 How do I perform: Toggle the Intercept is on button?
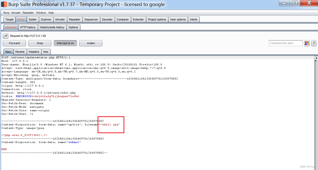coord(65,43)
